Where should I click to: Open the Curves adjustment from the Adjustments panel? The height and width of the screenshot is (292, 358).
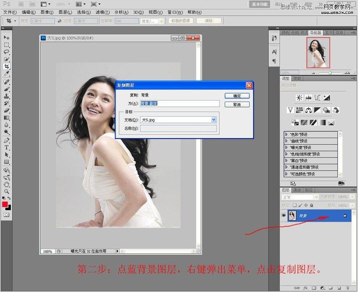[x=318, y=97]
